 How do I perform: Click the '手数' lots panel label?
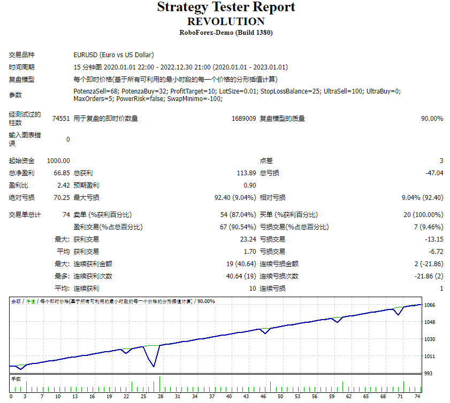pyautogui.click(x=16, y=379)
